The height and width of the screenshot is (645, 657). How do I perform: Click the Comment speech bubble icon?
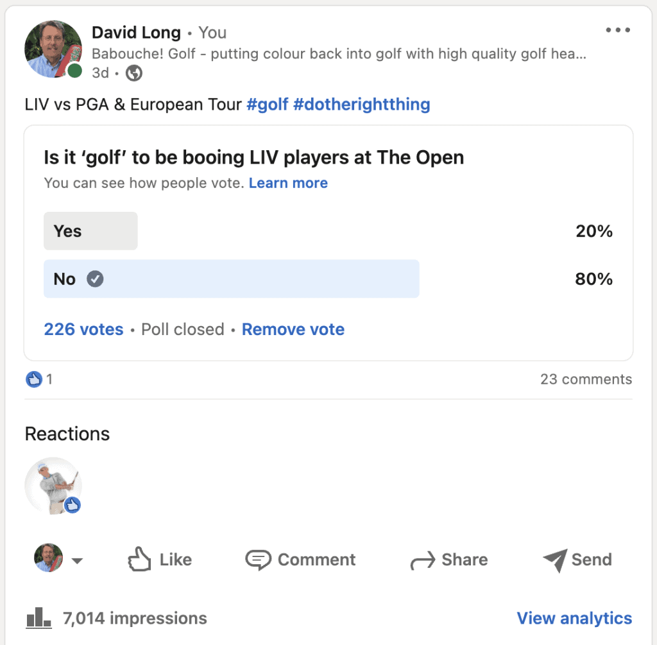click(x=258, y=560)
